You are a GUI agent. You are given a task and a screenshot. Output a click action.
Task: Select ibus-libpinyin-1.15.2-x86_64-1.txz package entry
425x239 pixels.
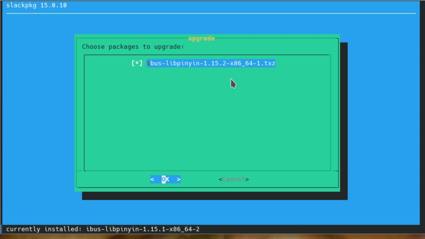[211, 63]
